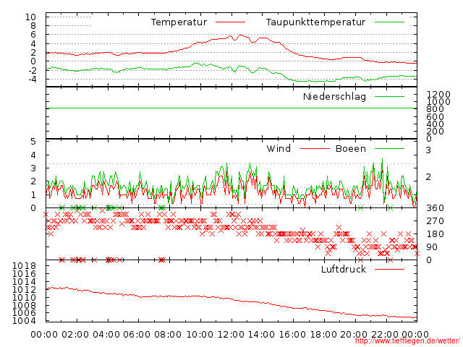This screenshot has width=463, height=347.
Task: Click the 270 wind direction axis value
Action: [435, 221]
